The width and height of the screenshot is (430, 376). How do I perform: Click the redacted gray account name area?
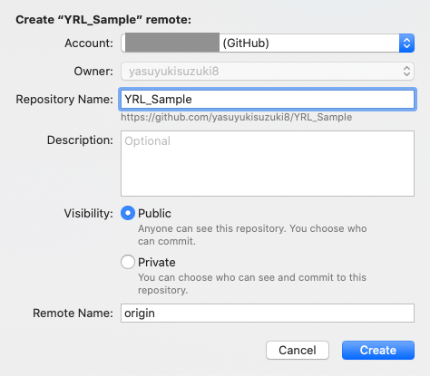pos(172,43)
